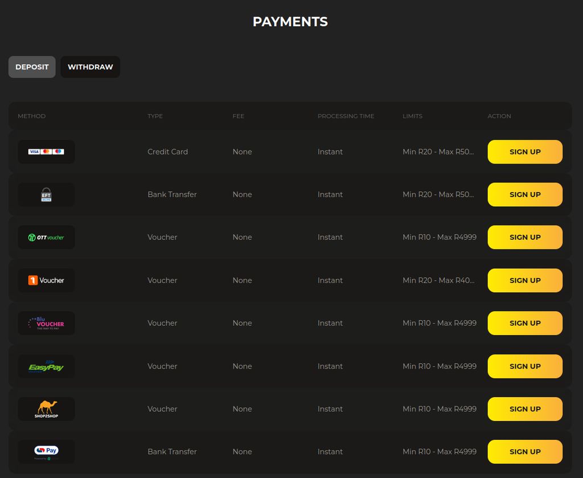Image resolution: width=583 pixels, height=478 pixels.
Task: Sign up in the Credit Card row
Action: pyautogui.click(x=525, y=152)
